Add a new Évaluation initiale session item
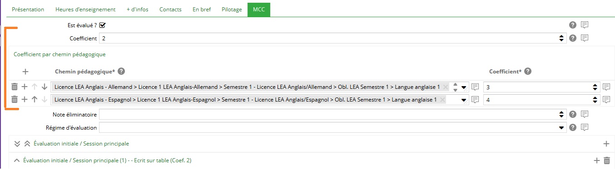Screen dimensions: 615x170 coord(606,144)
